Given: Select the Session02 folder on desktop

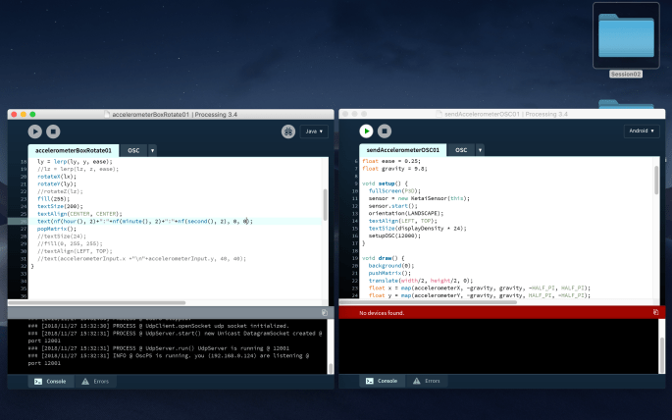Looking at the screenshot, I should [x=626, y=40].
